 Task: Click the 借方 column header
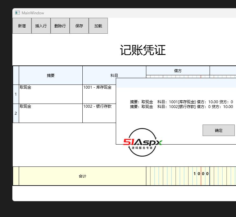(x=178, y=71)
